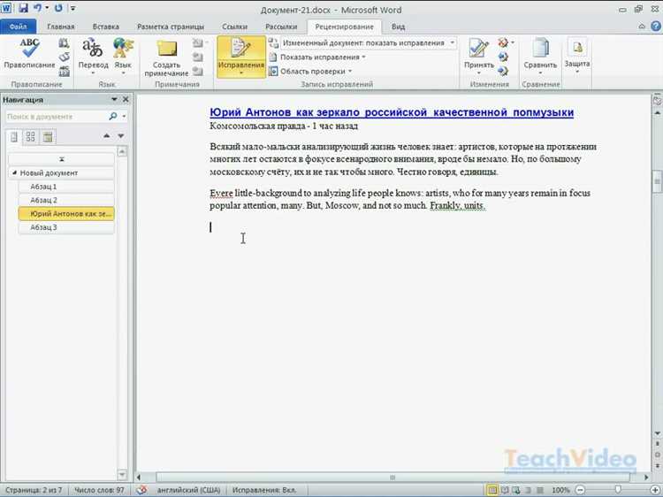Open the Перевод translate tool
The height and width of the screenshot is (497, 663).
[x=93, y=57]
